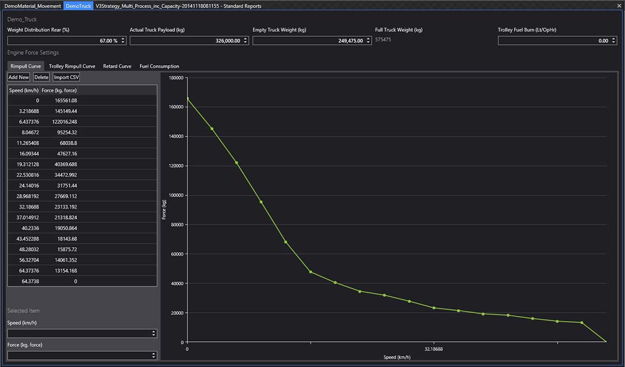Click the Add New button
This screenshot has width=625, height=367.
point(19,77)
